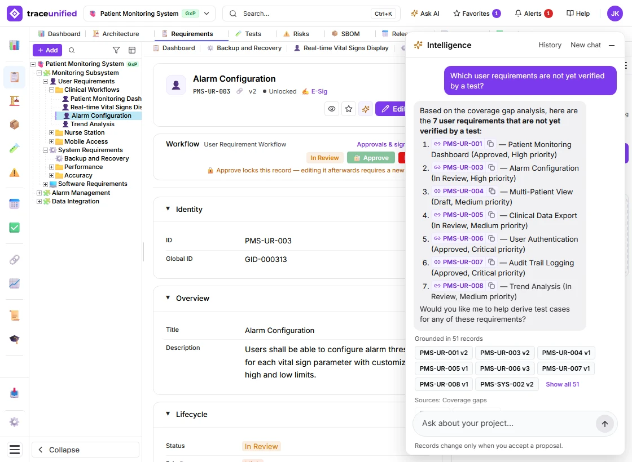Collapse the Clinical Workflows folder
Viewport: 632px width, 462px height.
tap(51, 90)
